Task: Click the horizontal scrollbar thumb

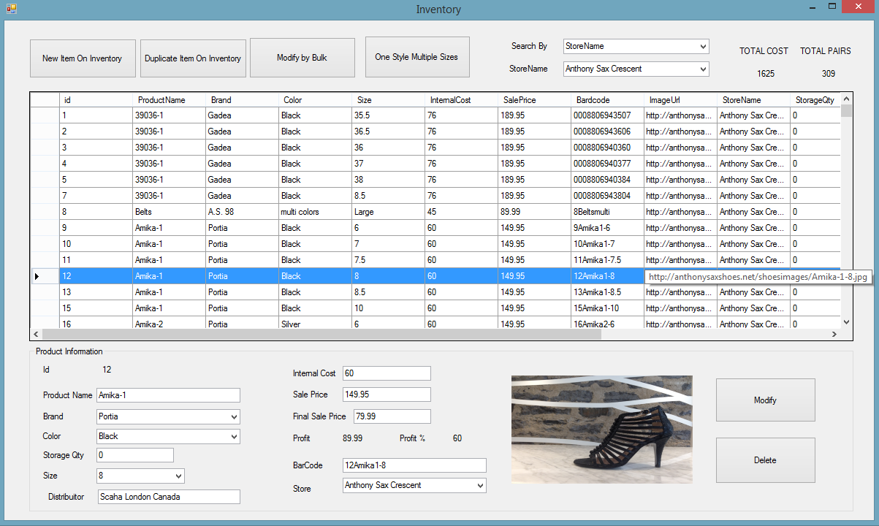Action: (x=321, y=334)
